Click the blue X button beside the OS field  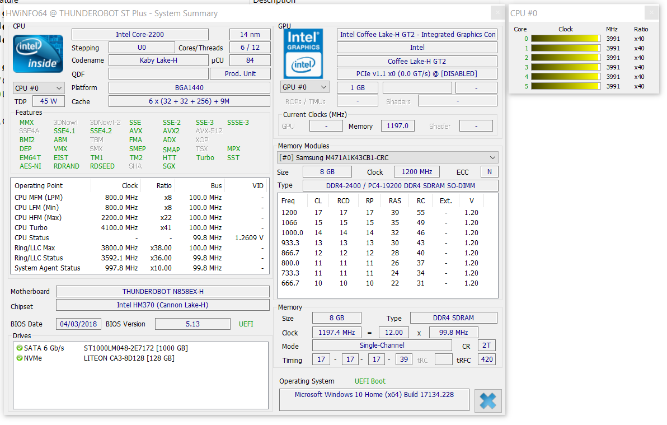coord(488,401)
